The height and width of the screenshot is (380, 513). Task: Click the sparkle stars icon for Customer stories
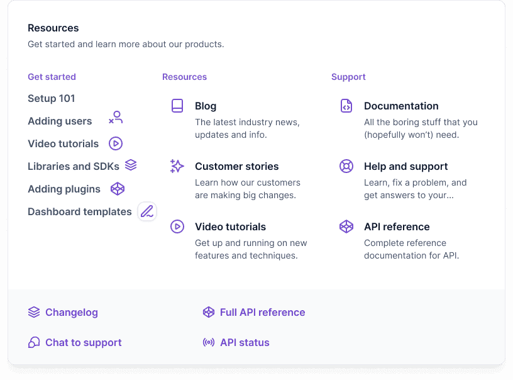pyautogui.click(x=177, y=166)
